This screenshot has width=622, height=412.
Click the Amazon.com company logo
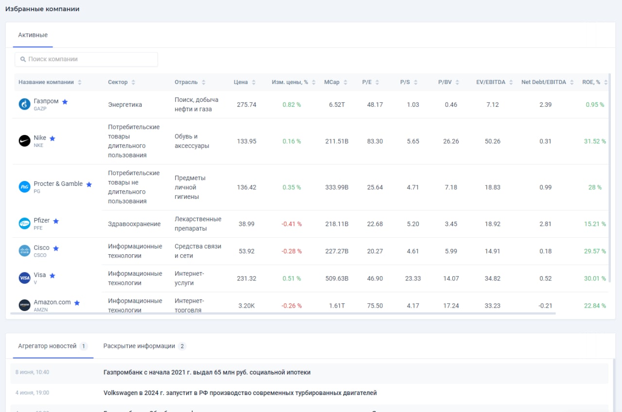(24, 305)
